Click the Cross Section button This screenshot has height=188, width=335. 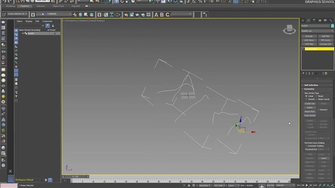click(310, 115)
